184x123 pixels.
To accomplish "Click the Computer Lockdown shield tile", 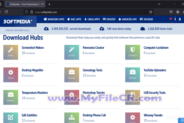I will click(133, 52).
